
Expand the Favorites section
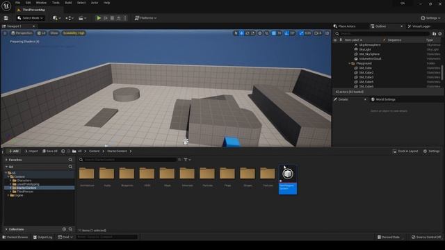6,160
